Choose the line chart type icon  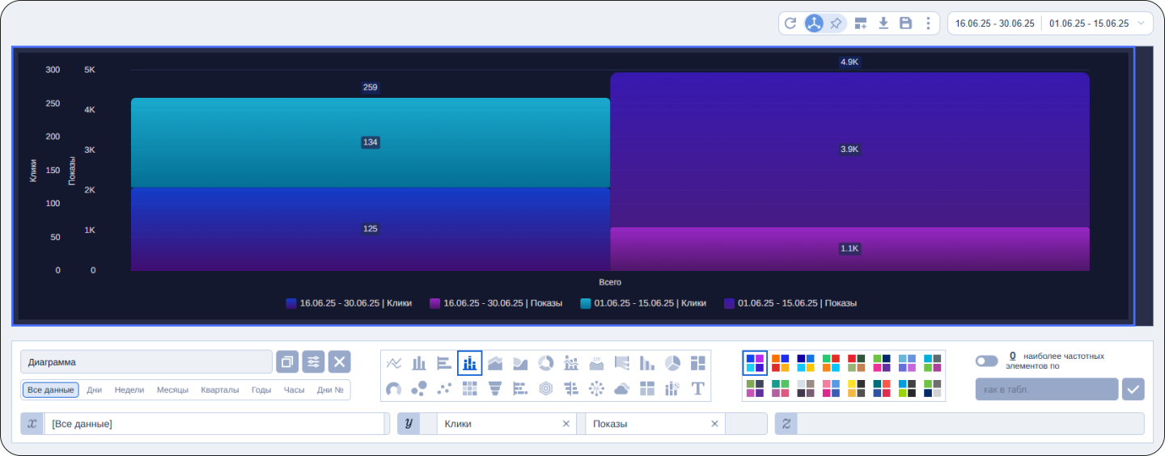[394, 363]
